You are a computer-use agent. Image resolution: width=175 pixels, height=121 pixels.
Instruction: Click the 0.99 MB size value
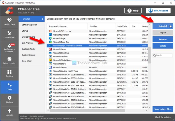click(135, 71)
